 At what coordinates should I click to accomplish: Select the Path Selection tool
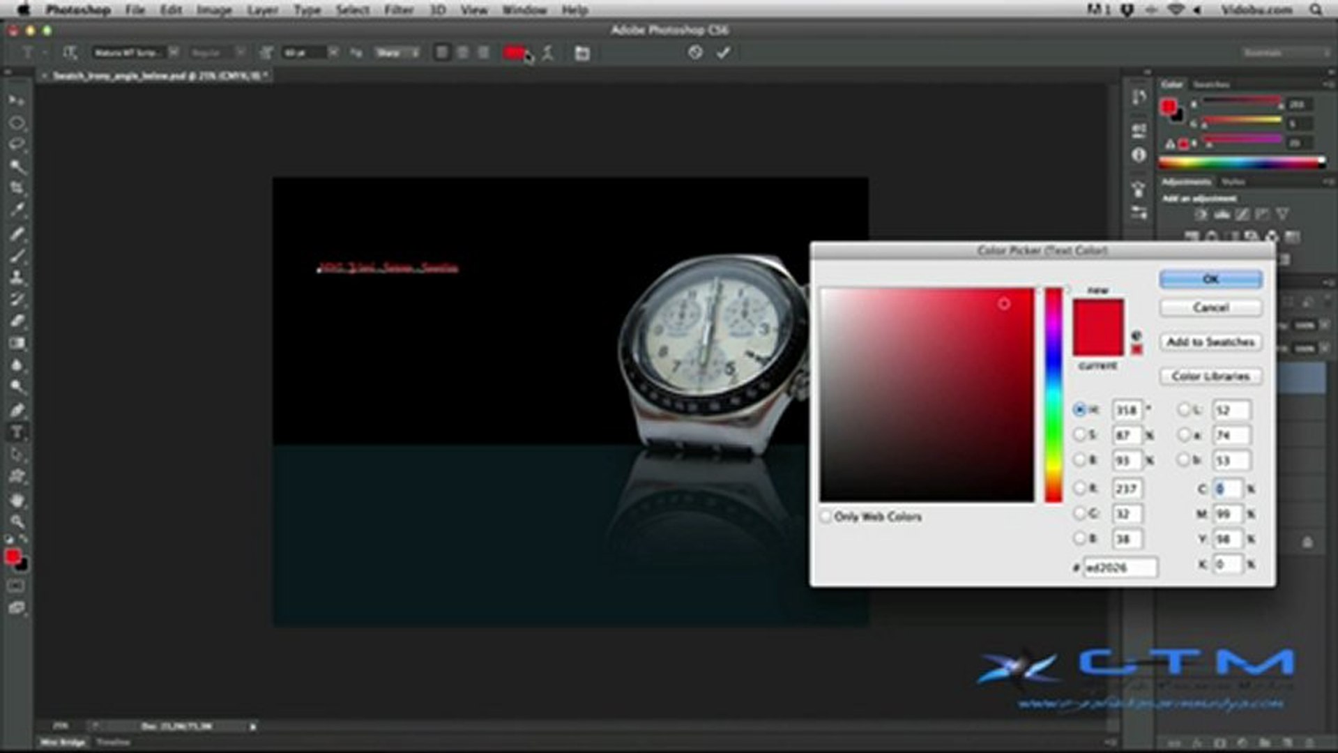coord(17,455)
